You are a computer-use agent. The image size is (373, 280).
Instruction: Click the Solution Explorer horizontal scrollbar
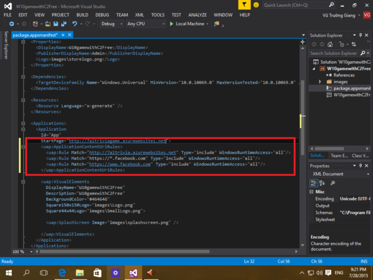coord(329,149)
